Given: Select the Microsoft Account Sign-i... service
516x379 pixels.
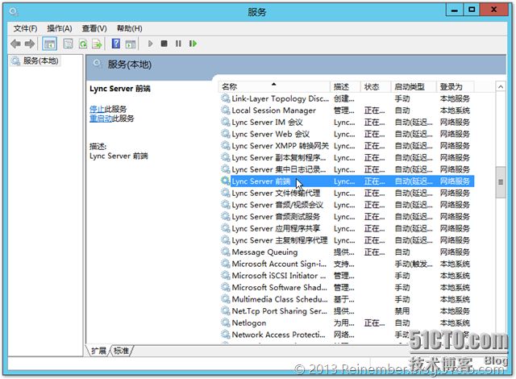Looking at the screenshot, I should [x=347, y=264].
